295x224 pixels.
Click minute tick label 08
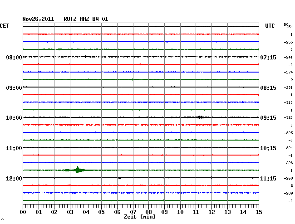pyautogui.click(x=148, y=212)
